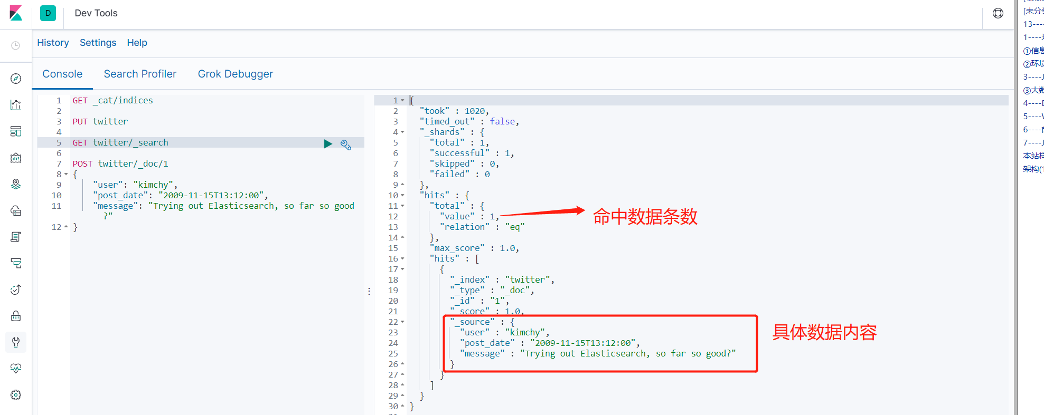Screen dimensions: 1044x415
Task: Open Visualize from the sidebar
Action: [16, 105]
